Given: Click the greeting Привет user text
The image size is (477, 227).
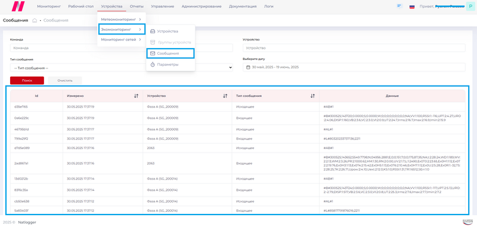Looking at the screenshot, I should coord(442,6).
